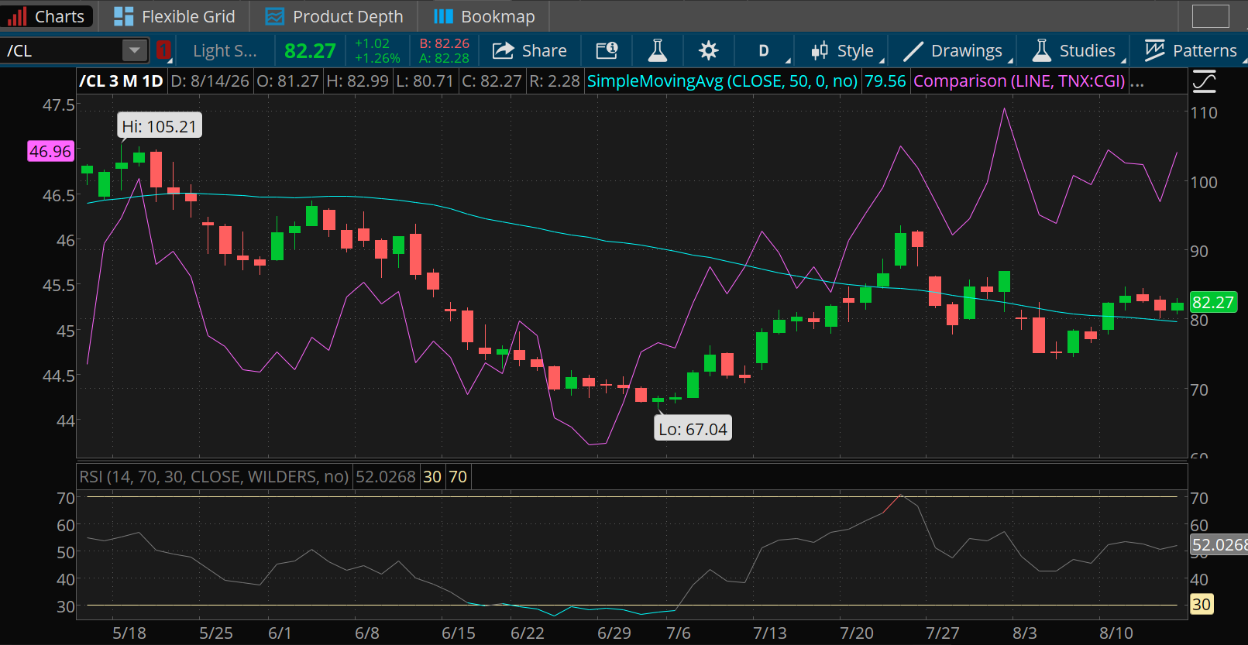This screenshot has width=1248, height=645.
Task: Click the /CL symbol input field
Action: tap(62, 50)
